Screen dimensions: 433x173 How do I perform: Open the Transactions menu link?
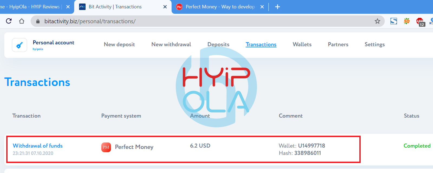[x=261, y=44]
